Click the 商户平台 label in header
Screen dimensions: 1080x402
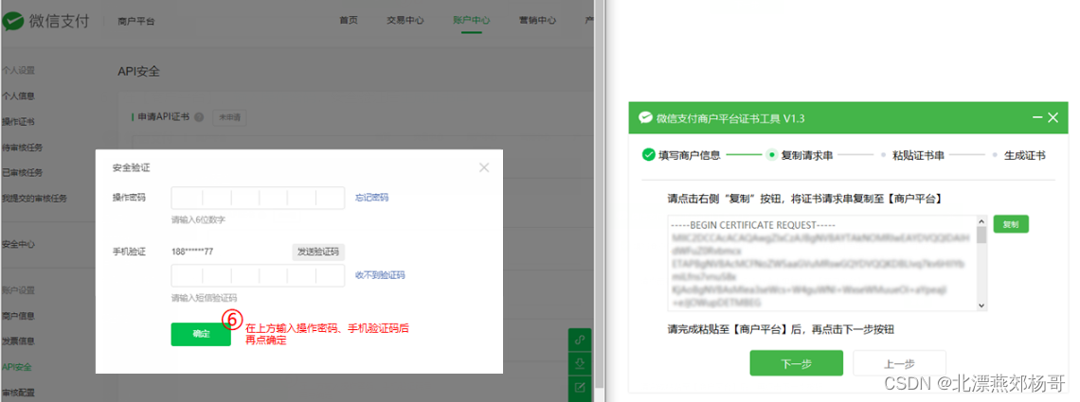136,22
